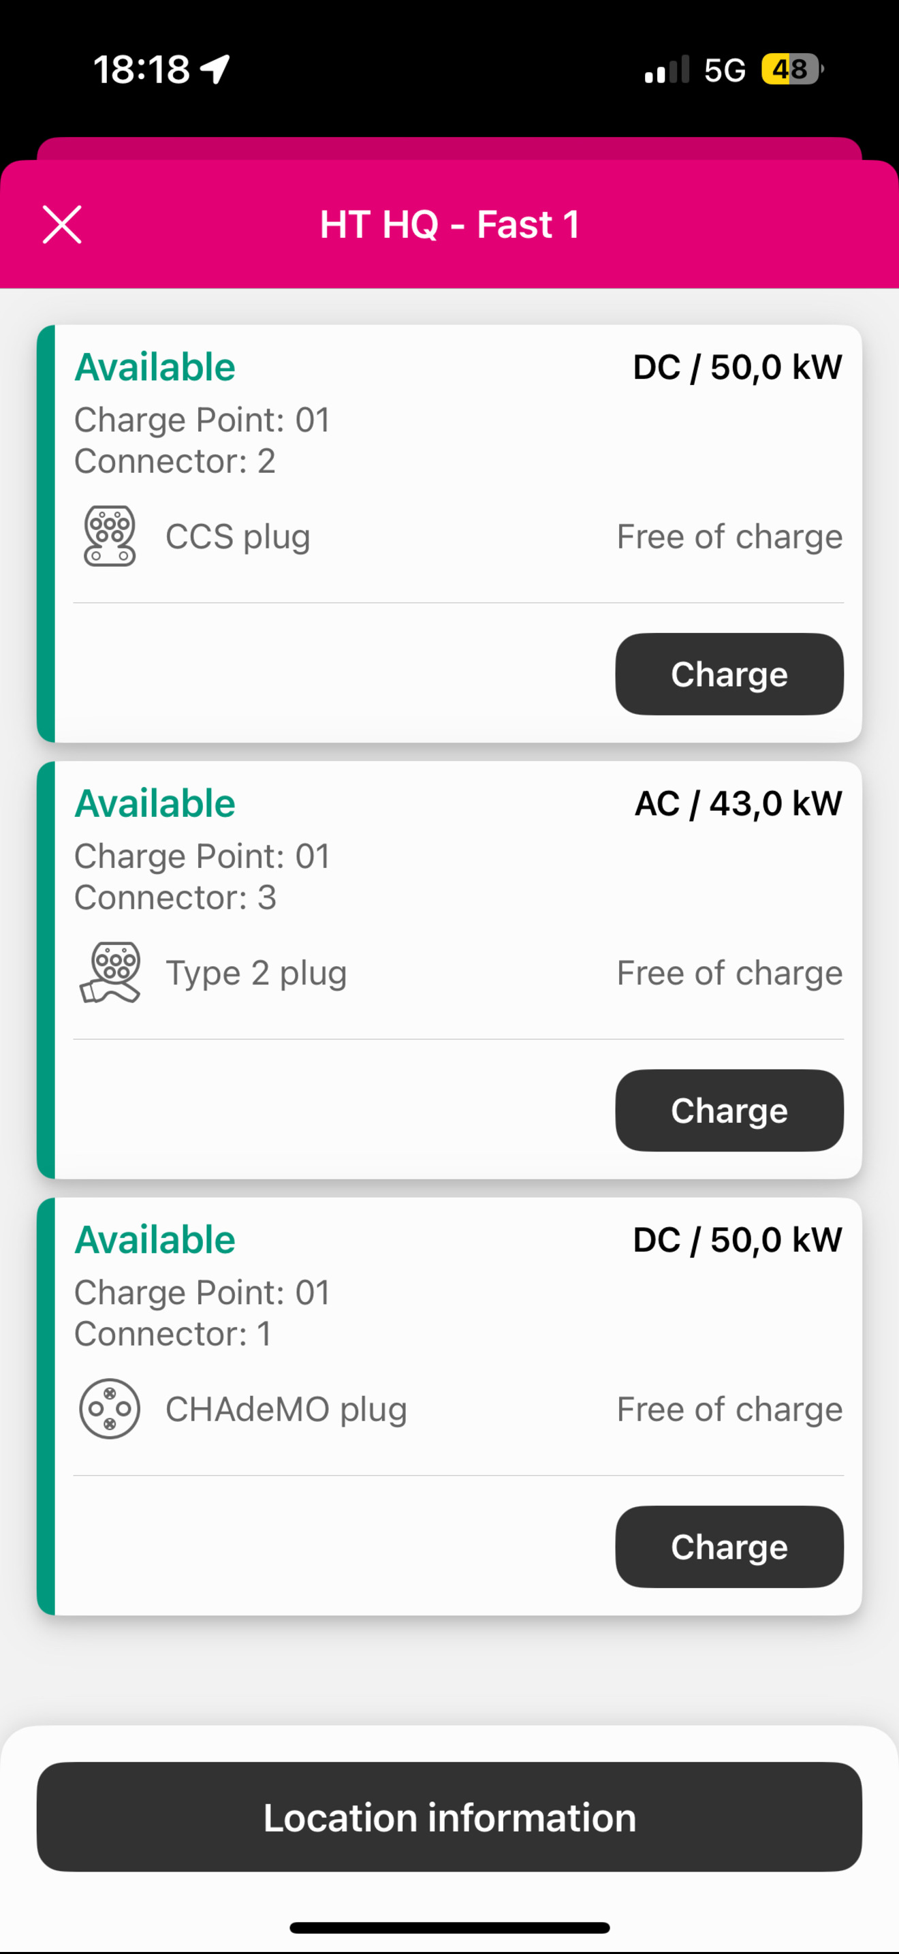
Task: Tap Free of charge on Type 2 row
Action: coord(729,972)
